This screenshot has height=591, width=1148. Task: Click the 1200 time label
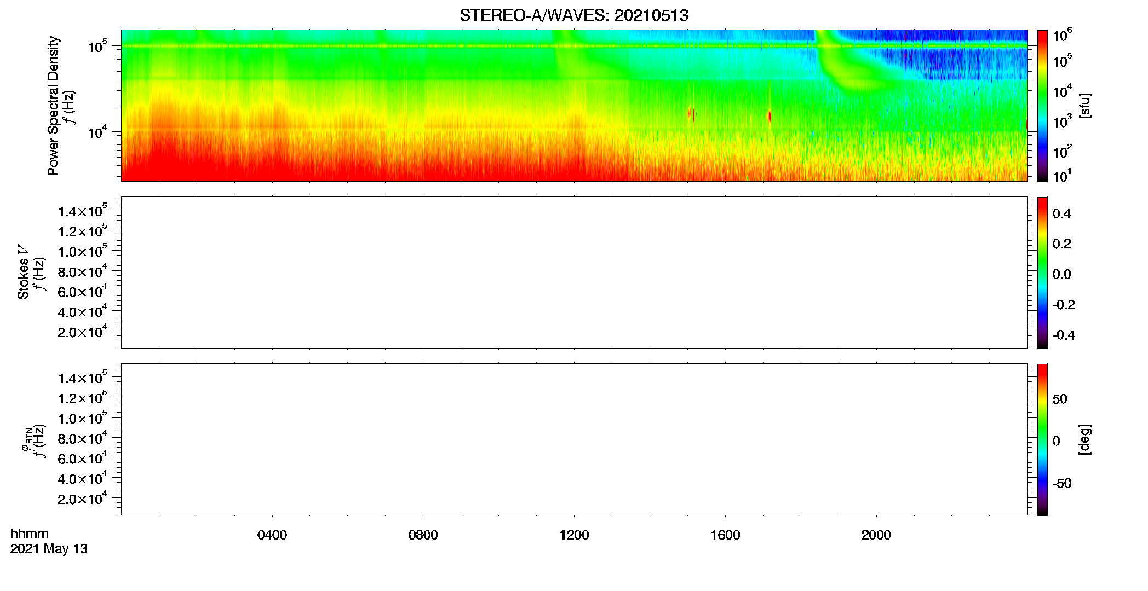click(574, 535)
